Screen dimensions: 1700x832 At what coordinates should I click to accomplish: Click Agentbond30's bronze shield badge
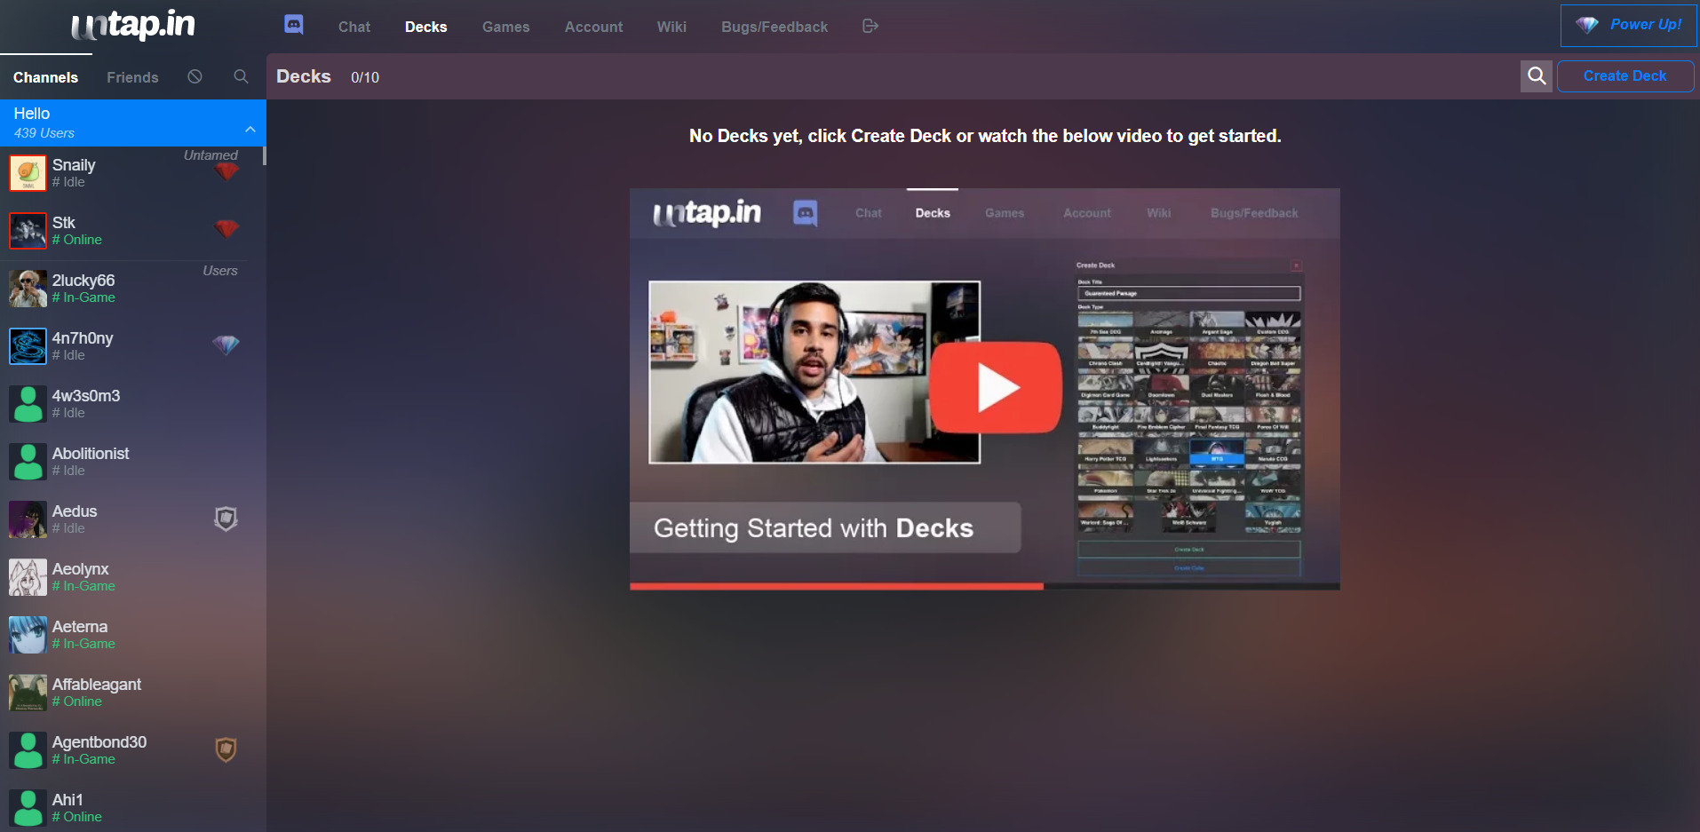(226, 750)
